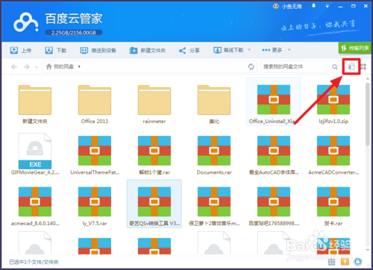Open navigation history dropdown arrow
373x270 pixels.
tap(37, 67)
